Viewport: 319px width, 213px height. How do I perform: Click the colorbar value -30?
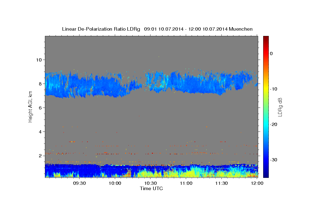(274, 160)
